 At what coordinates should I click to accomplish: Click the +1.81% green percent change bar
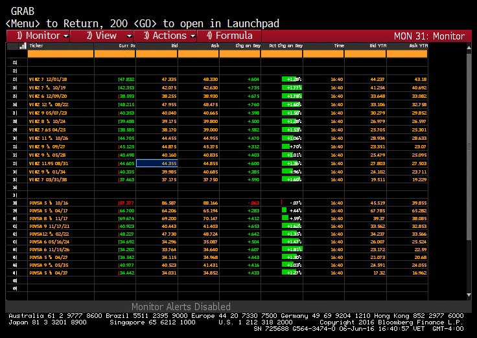tap(292, 249)
